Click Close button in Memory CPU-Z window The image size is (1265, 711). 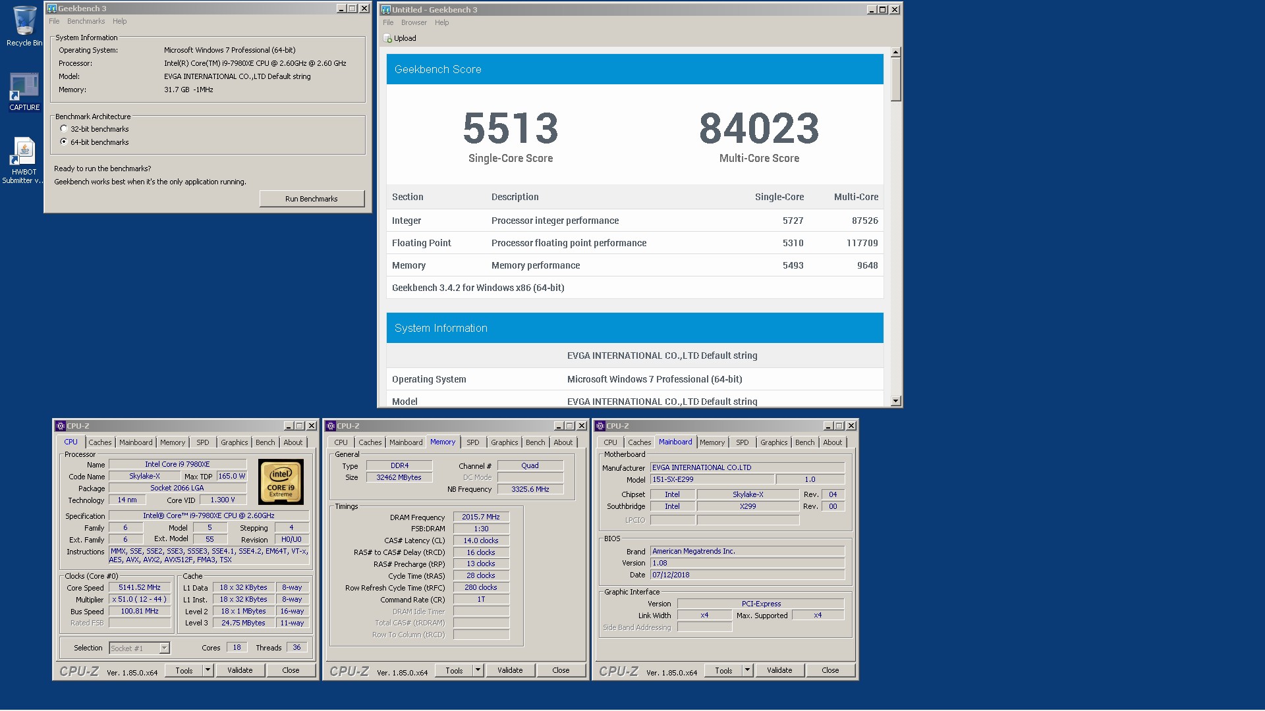(x=561, y=670)
